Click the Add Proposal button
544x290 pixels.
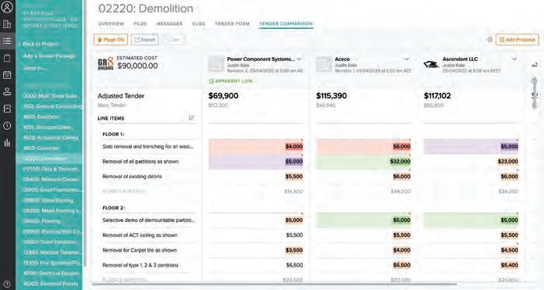tap(517, 40)
